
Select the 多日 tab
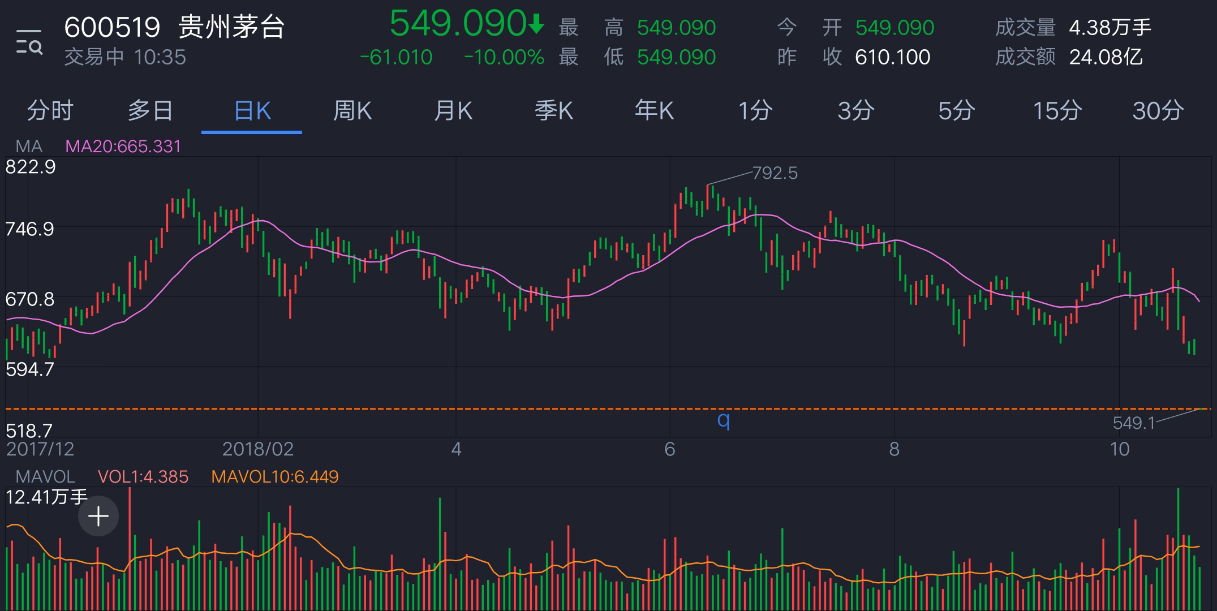150,110
